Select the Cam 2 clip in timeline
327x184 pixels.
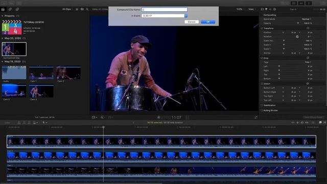tap(161, 171)
